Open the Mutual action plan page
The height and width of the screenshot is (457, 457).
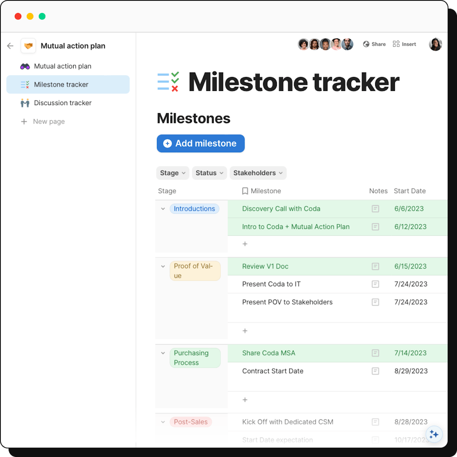click(x=62, y=66)
